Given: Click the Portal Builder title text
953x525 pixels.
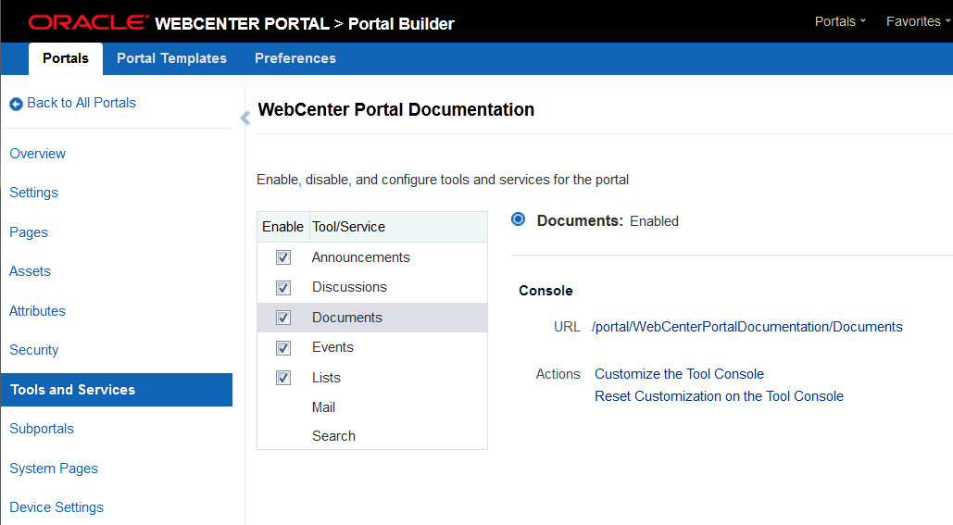Looking at the screenshot, I should point(401,24).
